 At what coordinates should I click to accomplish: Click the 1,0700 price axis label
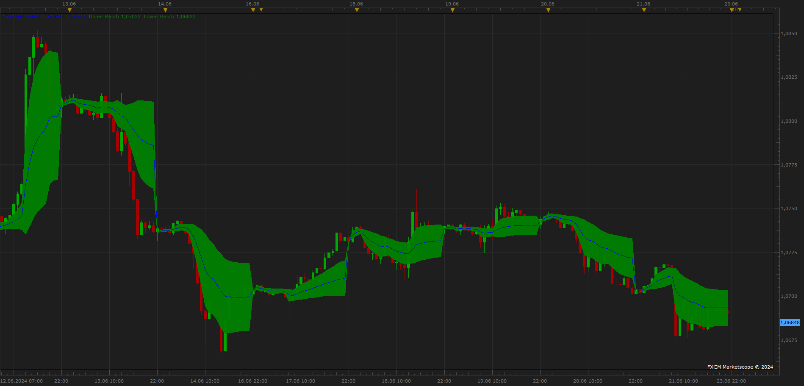click(x=789, y=296)
